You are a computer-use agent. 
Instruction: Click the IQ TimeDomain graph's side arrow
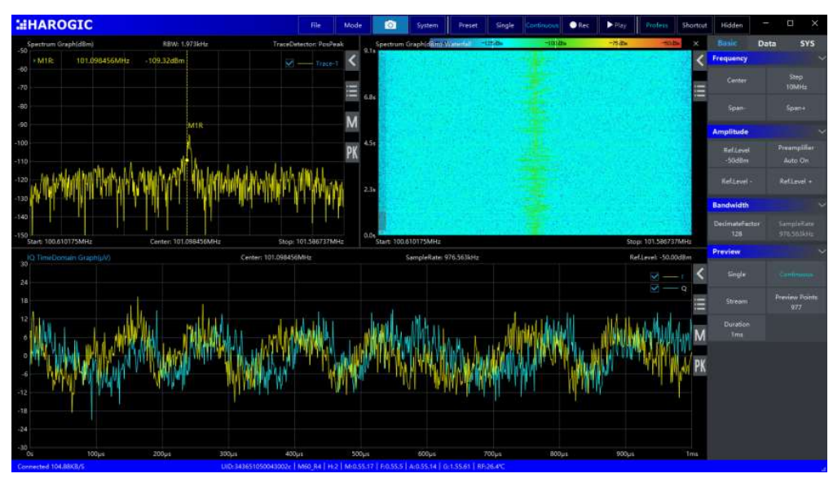click(699, 274)
